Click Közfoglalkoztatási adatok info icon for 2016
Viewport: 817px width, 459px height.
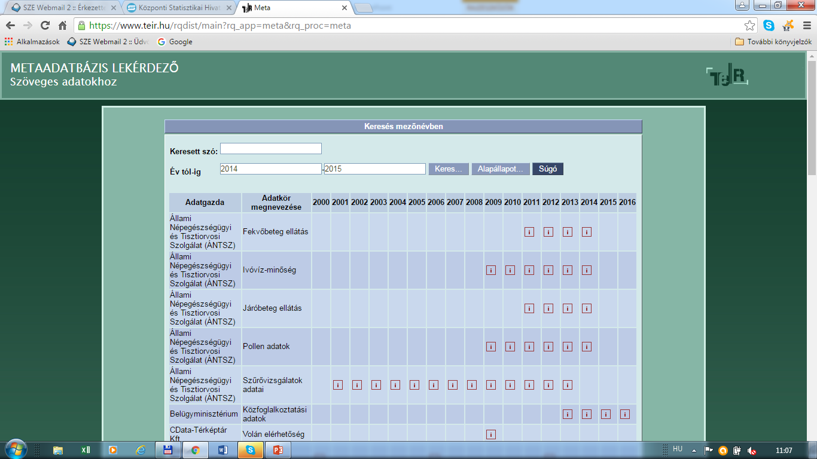point(625,414)
